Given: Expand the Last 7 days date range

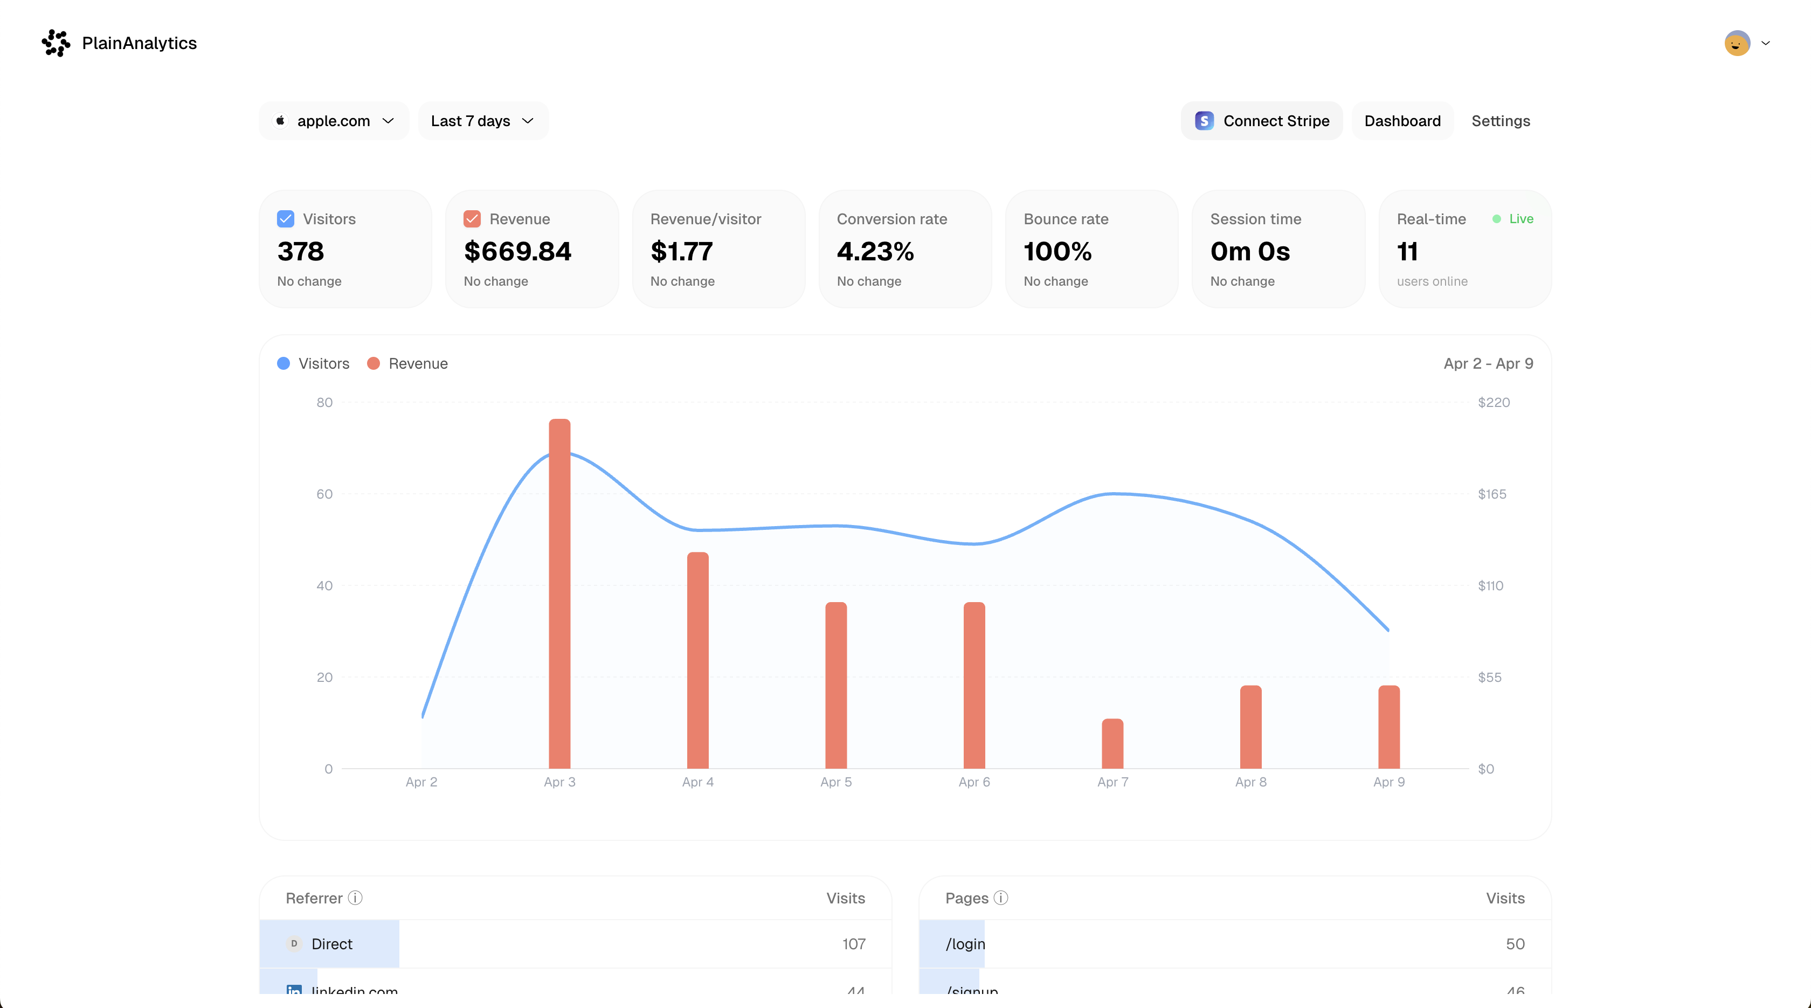Looking at the screenshot, I should (482, 121).
